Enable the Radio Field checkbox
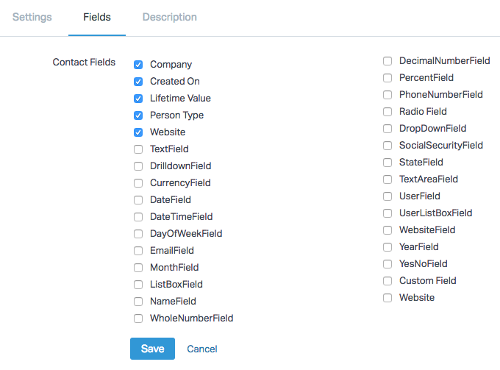 (x=387, y=112)
